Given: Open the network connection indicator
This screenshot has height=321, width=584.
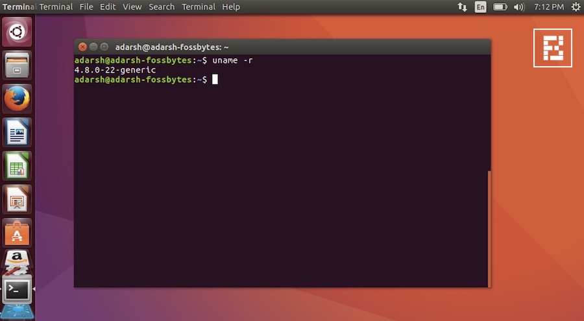Looking at the screenshot, I should pyautogui.click(x=462, y=7).
